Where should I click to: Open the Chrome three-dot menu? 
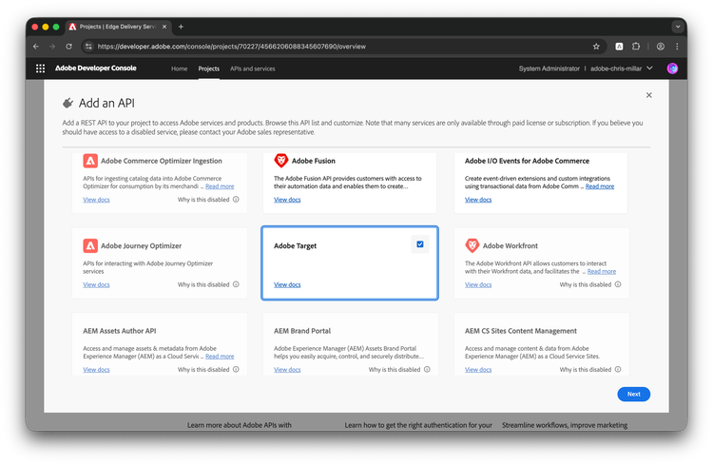tap(678, 46)
